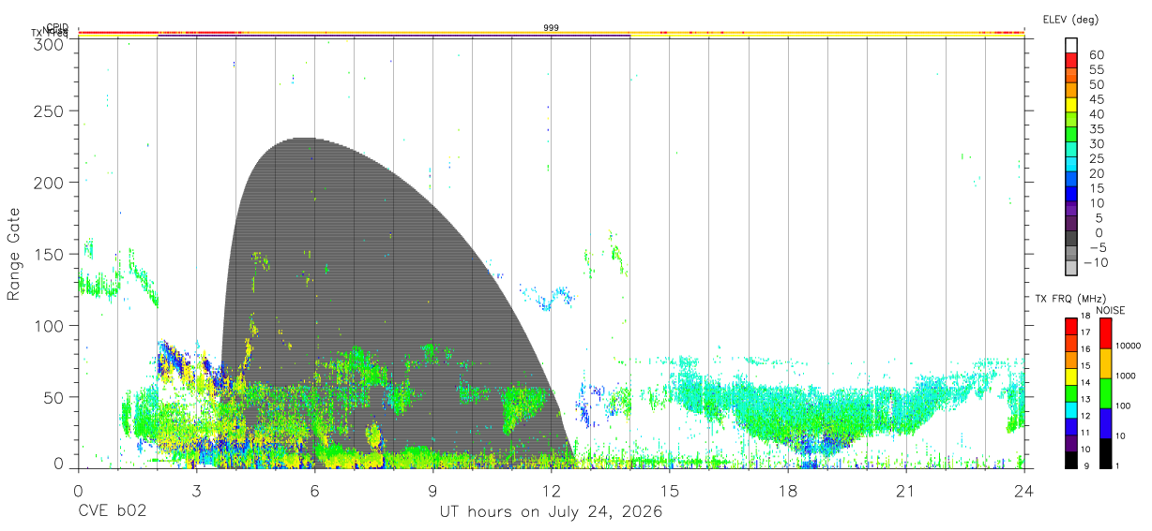Image resolution: width=1152 pixels, height=531 pixels.
Task: Click the x-axis tick label 3
Action: 196,491
